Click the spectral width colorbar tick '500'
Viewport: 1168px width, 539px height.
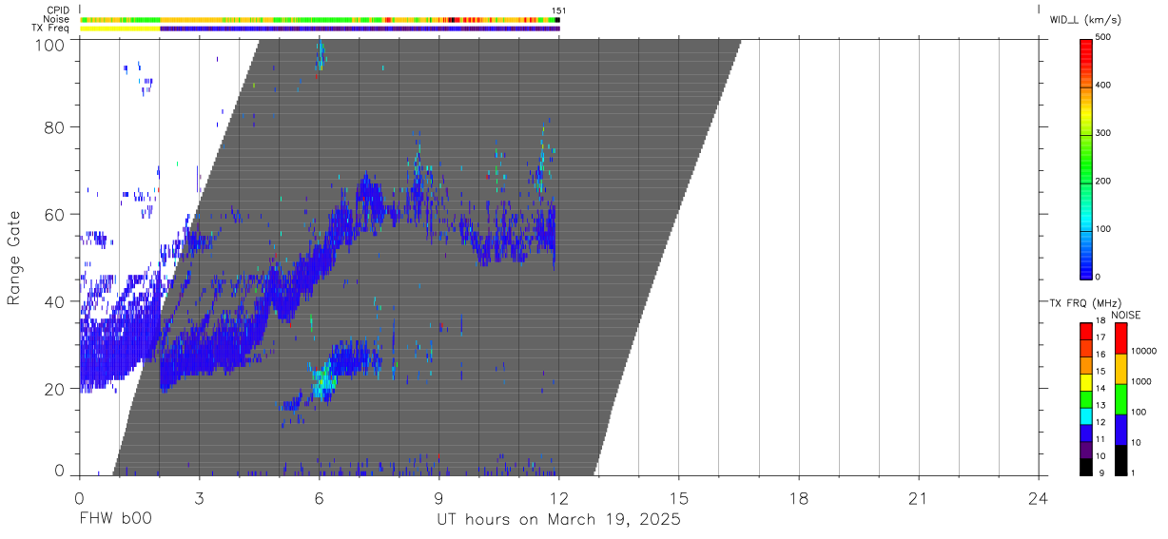[1103, 38]
